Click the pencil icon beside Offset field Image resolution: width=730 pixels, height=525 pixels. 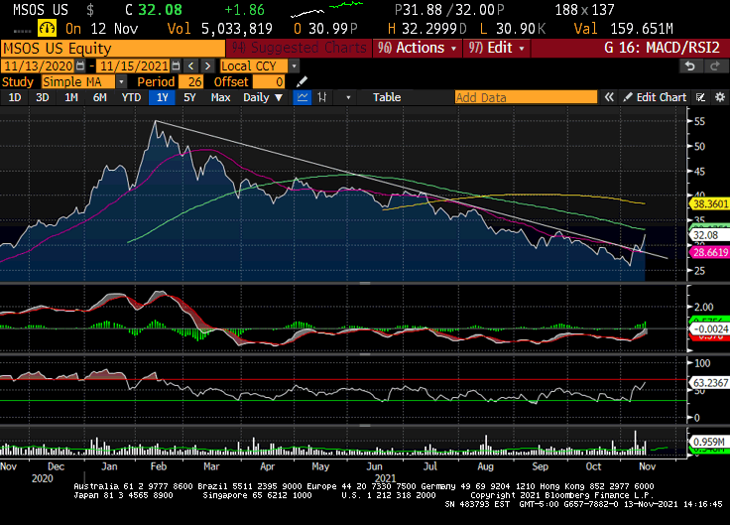(x=302, y=82)
